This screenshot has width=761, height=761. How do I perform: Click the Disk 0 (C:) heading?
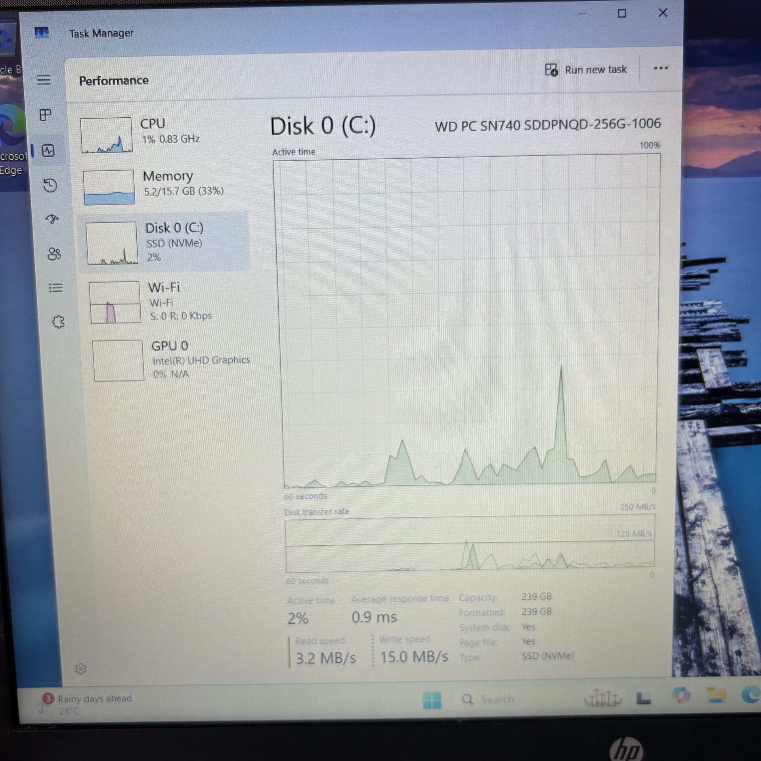tap(323, 126)
